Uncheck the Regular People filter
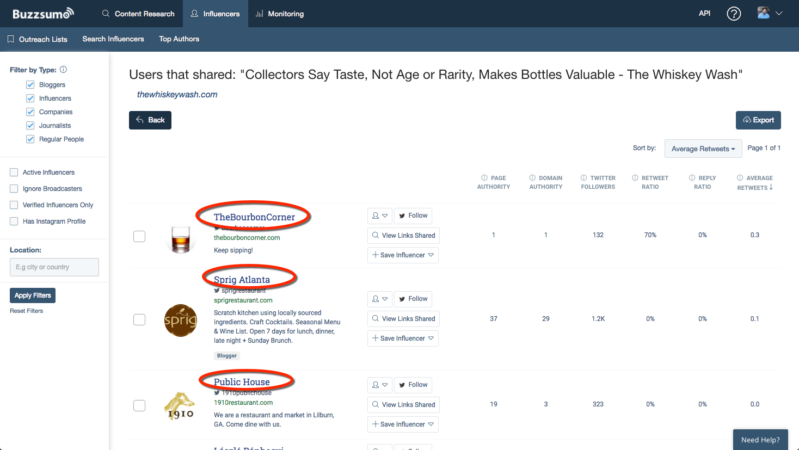 [30, 139]
